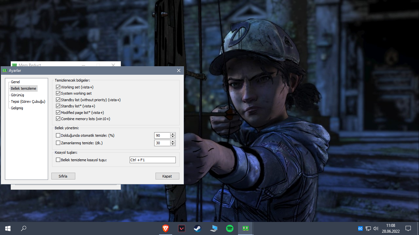Uncheck Working set (vista+)
Image resolution: width=419 pixels, height=235 pixels.
coord(58,87)
